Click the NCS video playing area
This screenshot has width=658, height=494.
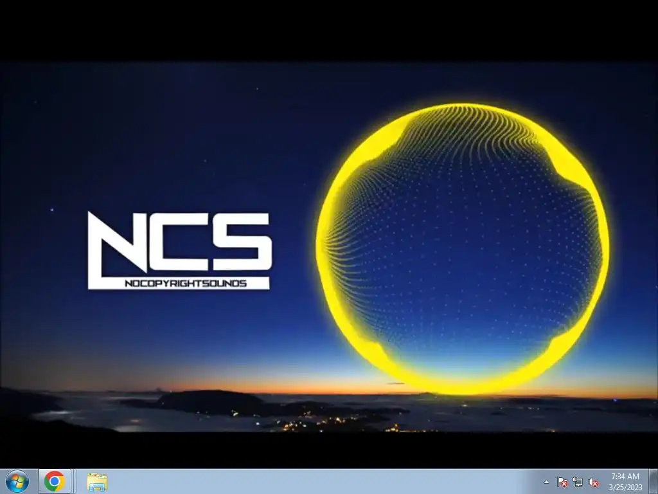(x=329, y=247)
